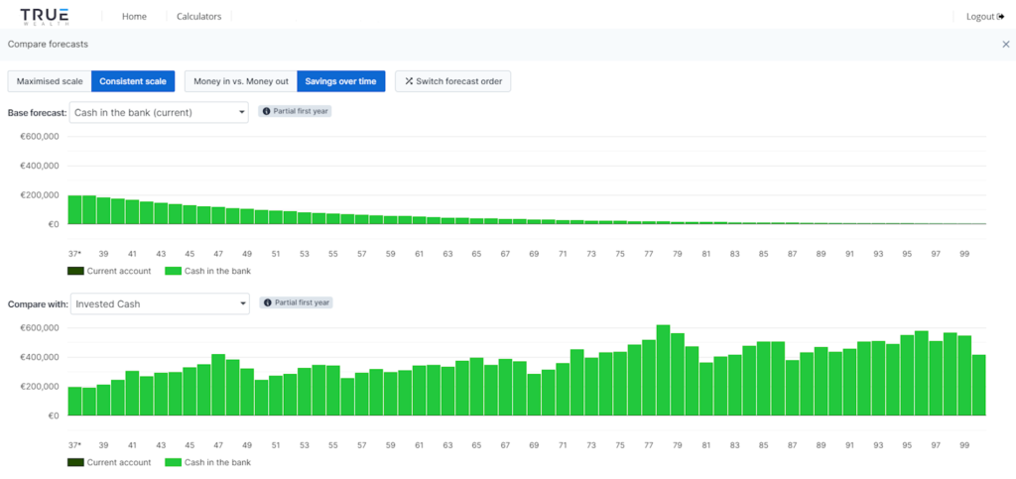Open the Base forecast dropdown
Image resolution: width=1016 pixels, height=479 pixels.
coord(159,112)
